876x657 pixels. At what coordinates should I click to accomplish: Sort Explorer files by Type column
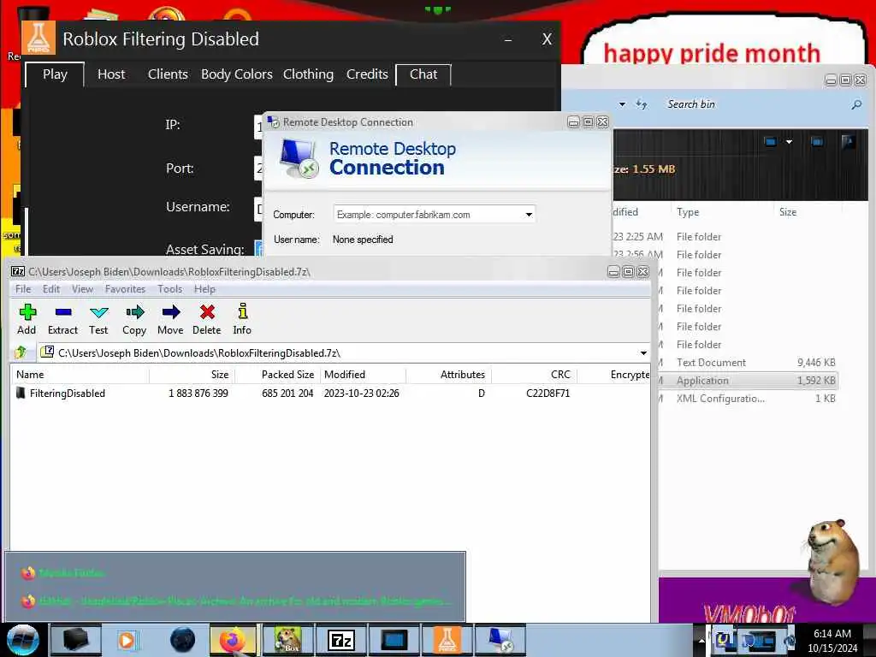pyautogui.click(x=724, y=212)
